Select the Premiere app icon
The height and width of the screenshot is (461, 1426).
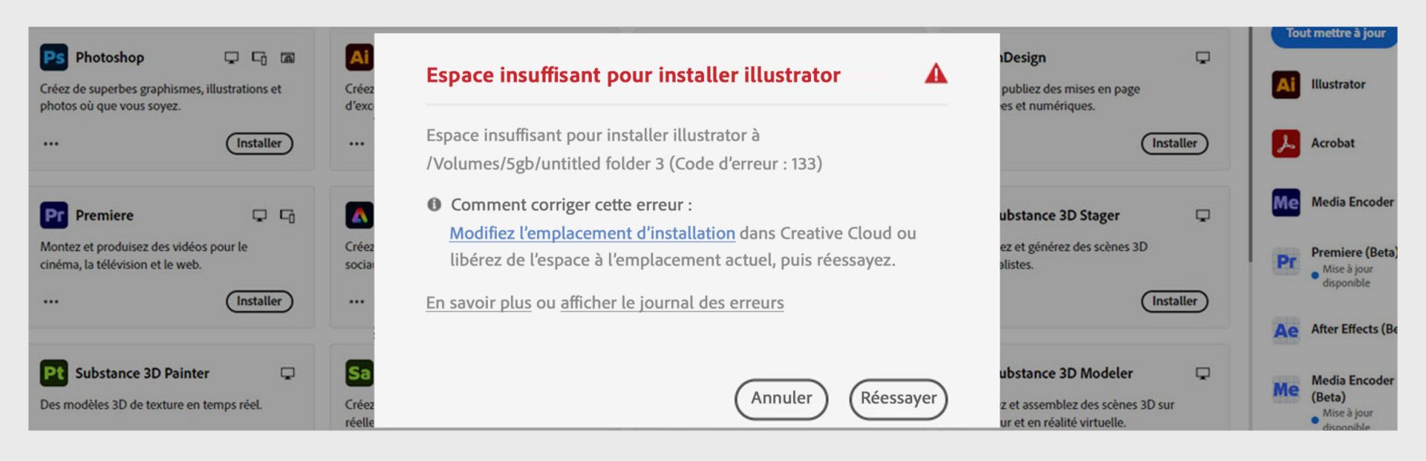coord(55,215)
